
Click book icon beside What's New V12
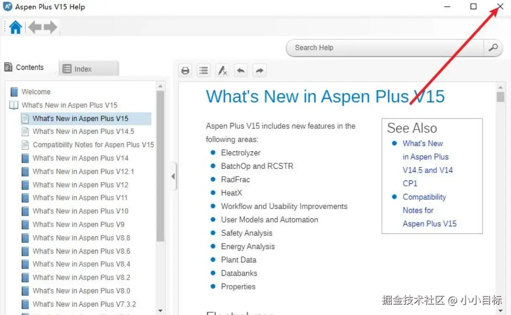click(25, 185)
